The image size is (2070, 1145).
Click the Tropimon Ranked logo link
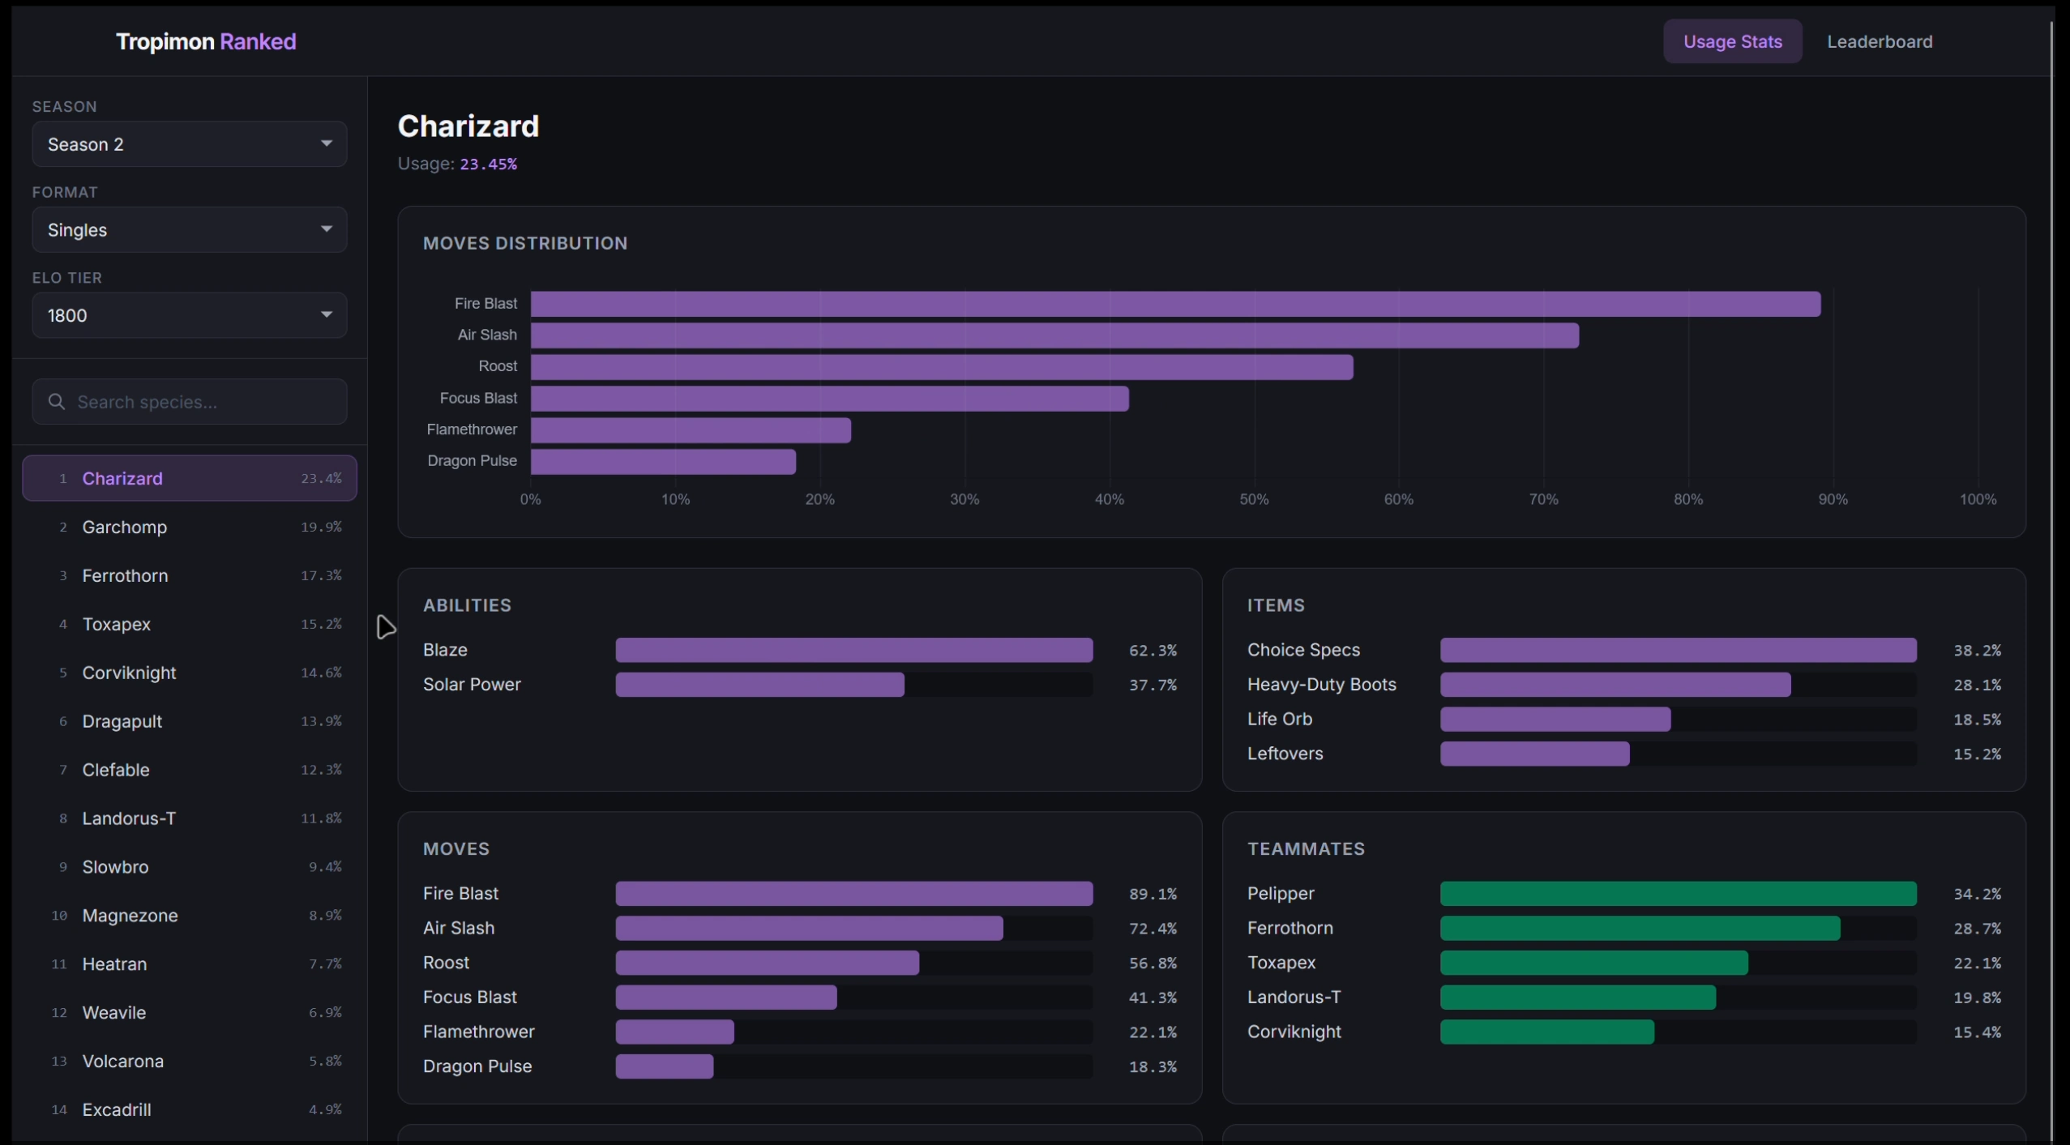[206, 41]
